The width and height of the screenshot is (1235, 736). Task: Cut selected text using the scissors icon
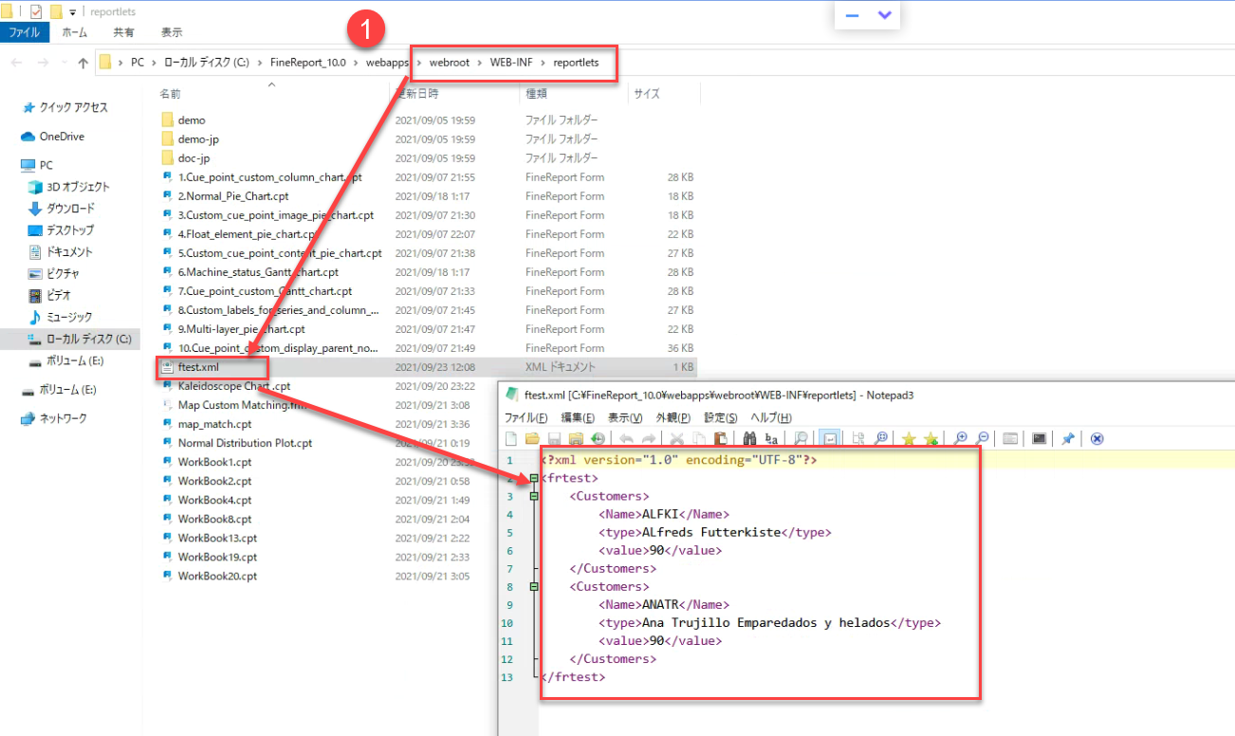675,438
